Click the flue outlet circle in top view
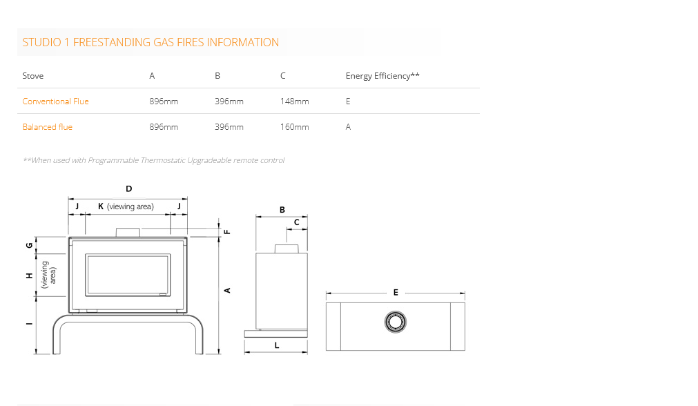698x406 pixels. [x=396, y=322]
